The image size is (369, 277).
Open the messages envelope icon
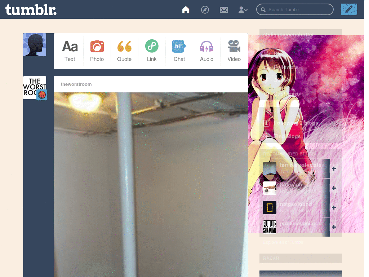(x=224, y=10)
